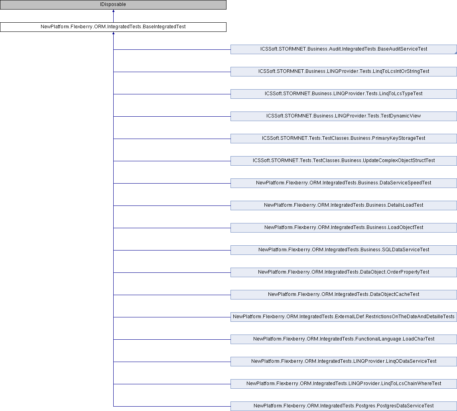Open TestDynamicView class link
Viewport: 457px width, 411px height.
(x=344, y=116)
